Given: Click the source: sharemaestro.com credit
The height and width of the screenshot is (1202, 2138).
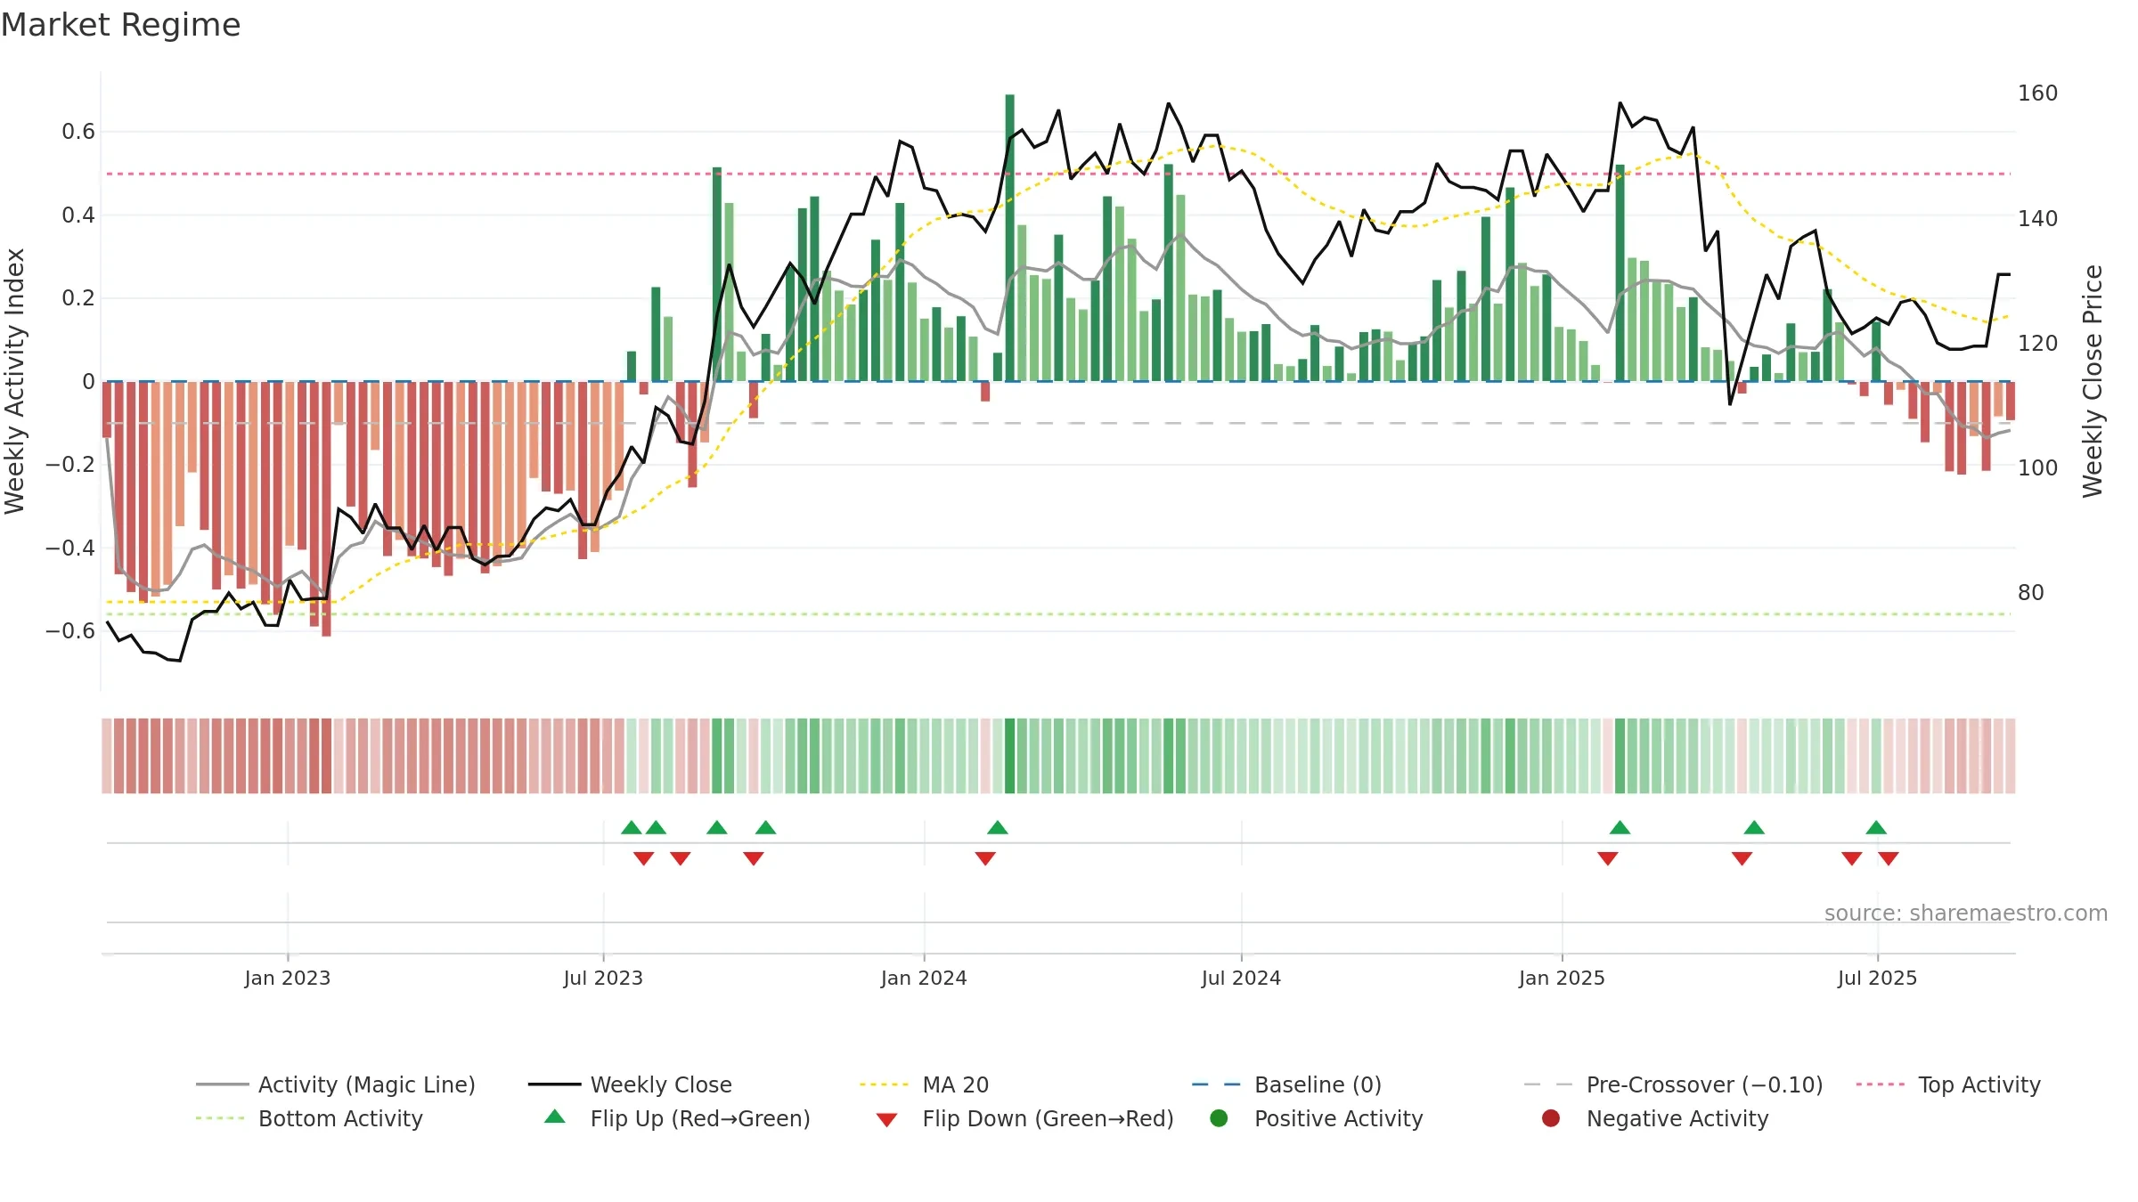Looking at the screenshot, I should click(x=1966, y=913).
